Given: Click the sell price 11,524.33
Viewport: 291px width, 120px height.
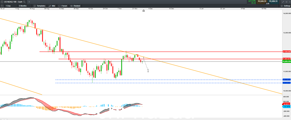Looking at the screenshot, I should [262, 1].
